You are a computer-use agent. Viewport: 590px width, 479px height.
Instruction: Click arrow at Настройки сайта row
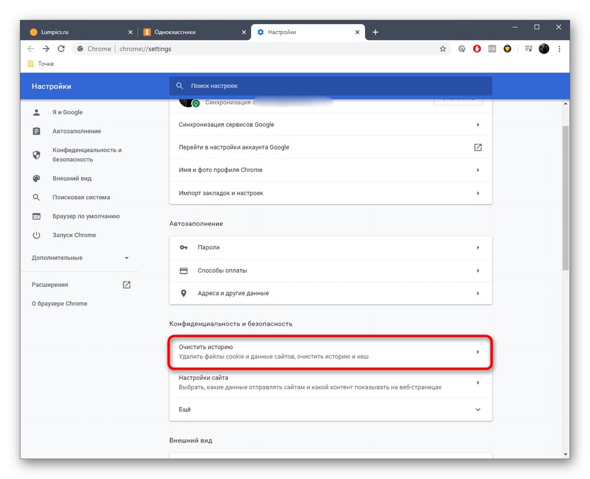coord(478,382)
